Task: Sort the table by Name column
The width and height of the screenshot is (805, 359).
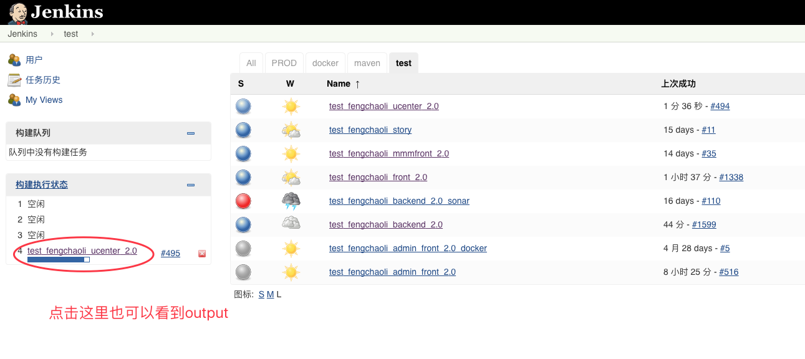Action: pos(343,84)
